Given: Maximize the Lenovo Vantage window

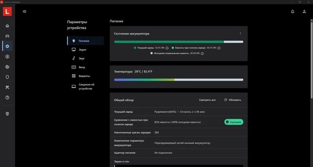Looking at the screenshot, I should click(x=300, y=2).
